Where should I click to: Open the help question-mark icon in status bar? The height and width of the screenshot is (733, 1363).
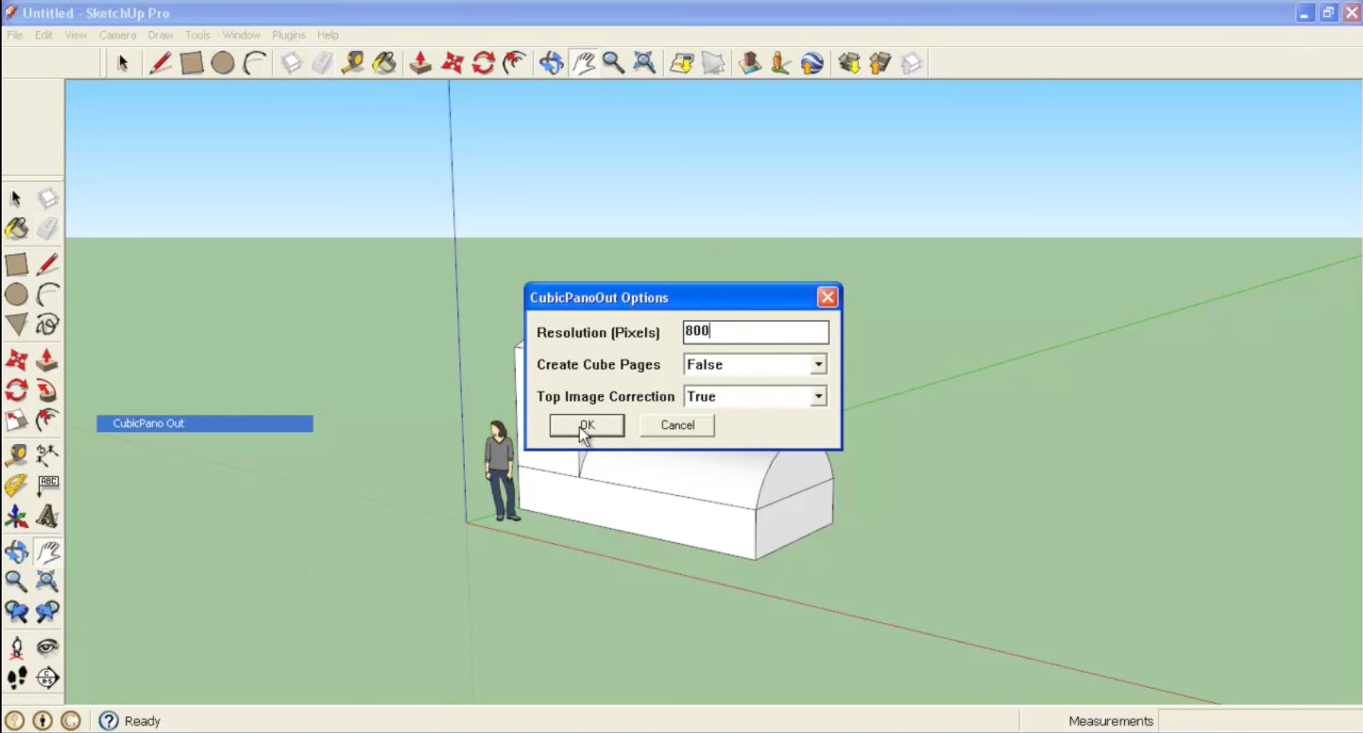pyautogui.click(x=109, y=721)
